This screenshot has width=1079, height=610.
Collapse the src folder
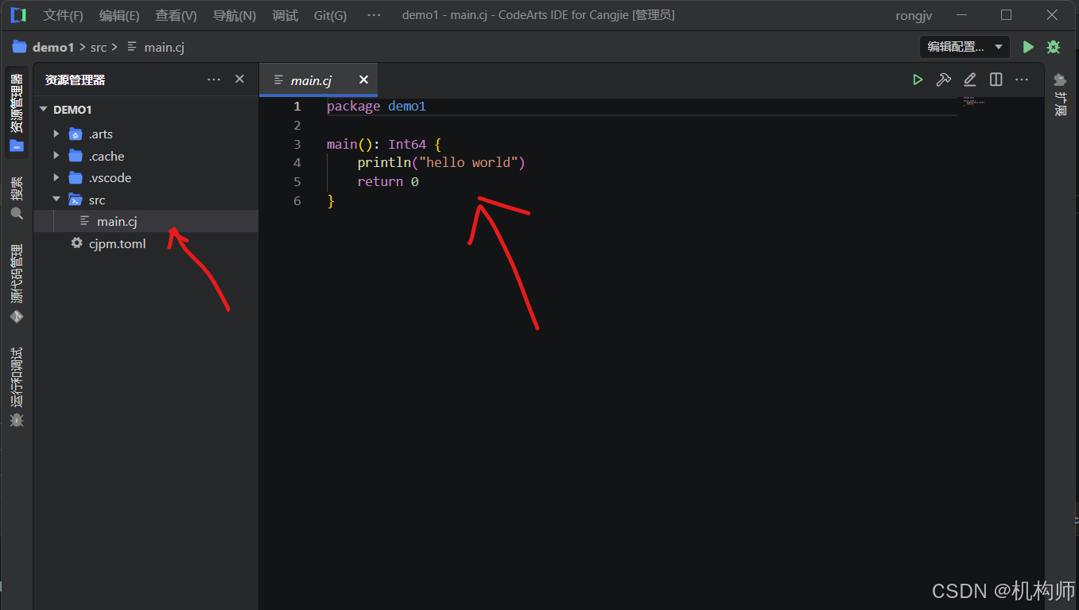pyautogui.click(x=56, y=200)
